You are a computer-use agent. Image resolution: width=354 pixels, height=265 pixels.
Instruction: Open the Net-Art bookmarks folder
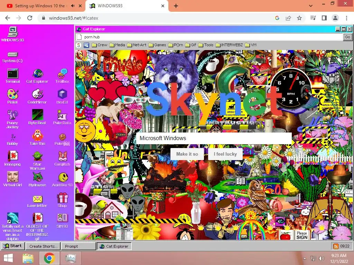137,45
